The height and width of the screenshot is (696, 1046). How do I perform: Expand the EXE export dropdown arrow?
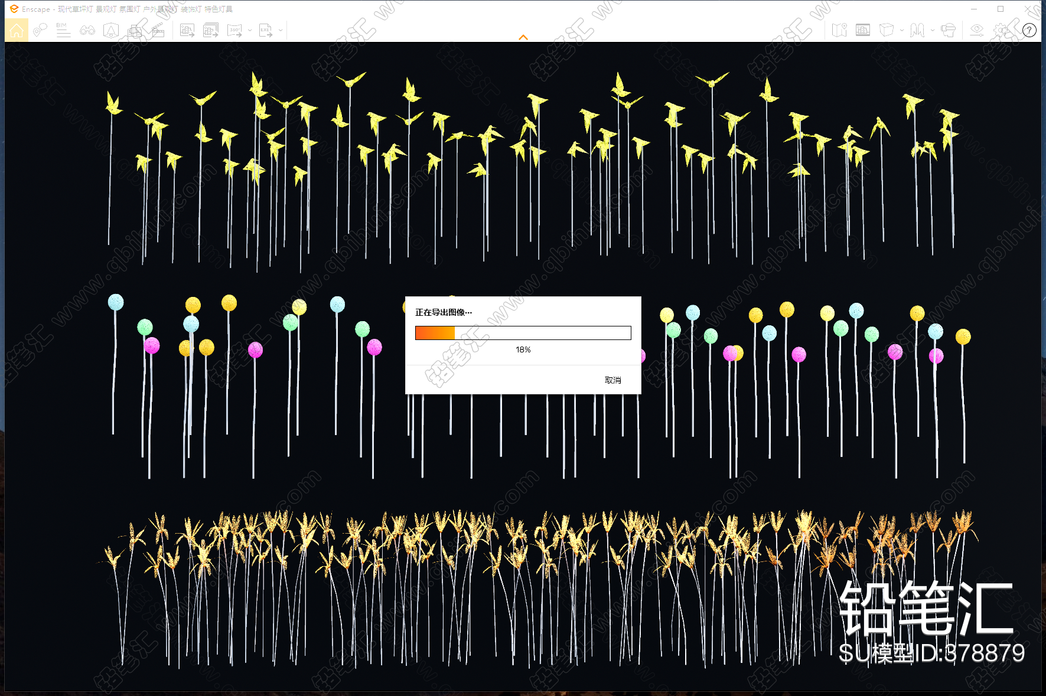point(281,30)
